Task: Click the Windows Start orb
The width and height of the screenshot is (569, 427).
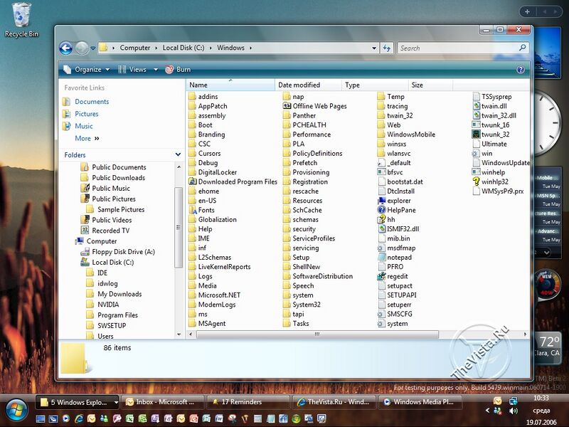Action: (16, 408)
